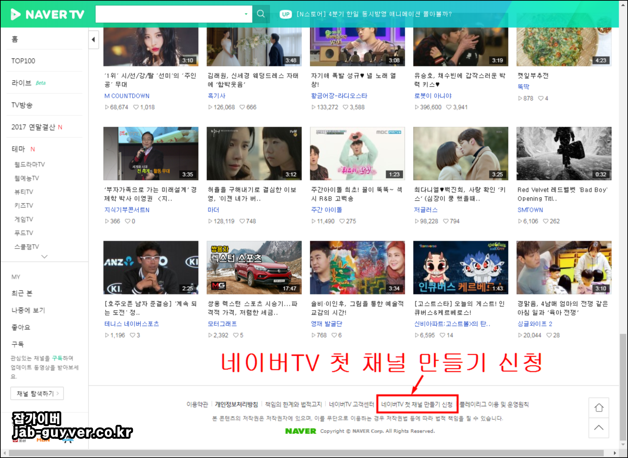Click the search magnifier button
Image resolution: width=628 pixels, height=458 pixels.
pyautogui.click(x=261, y=14)
